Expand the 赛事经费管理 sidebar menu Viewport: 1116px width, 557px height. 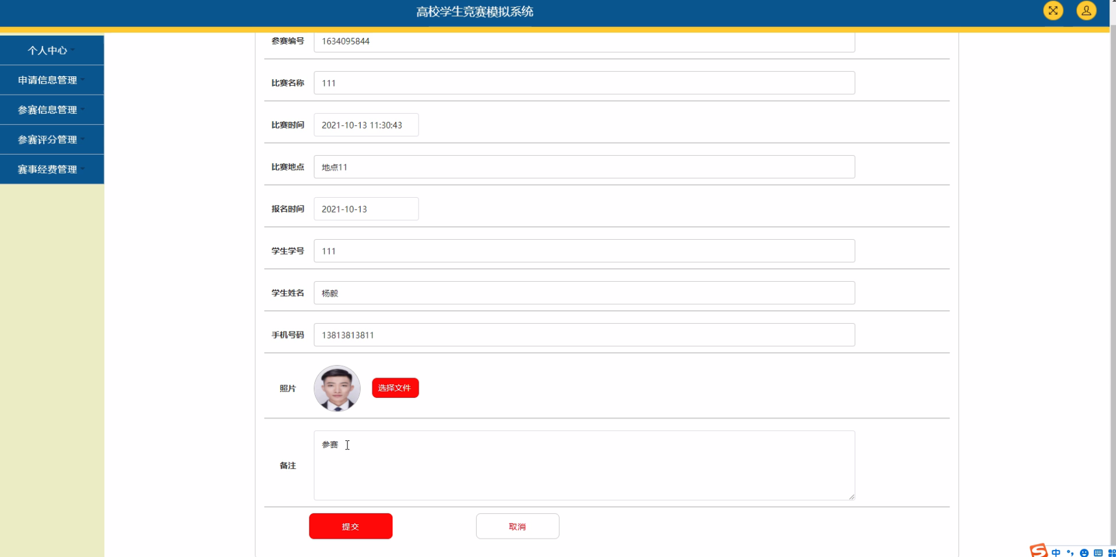[52, 169]
